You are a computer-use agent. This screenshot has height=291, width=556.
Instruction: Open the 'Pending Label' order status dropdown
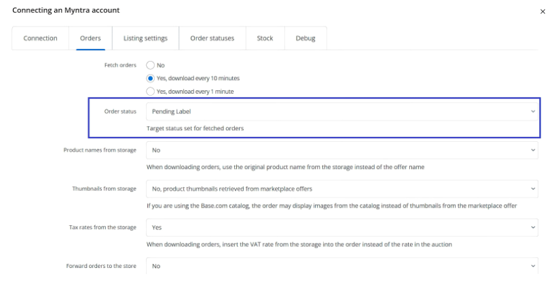point(339,111)
